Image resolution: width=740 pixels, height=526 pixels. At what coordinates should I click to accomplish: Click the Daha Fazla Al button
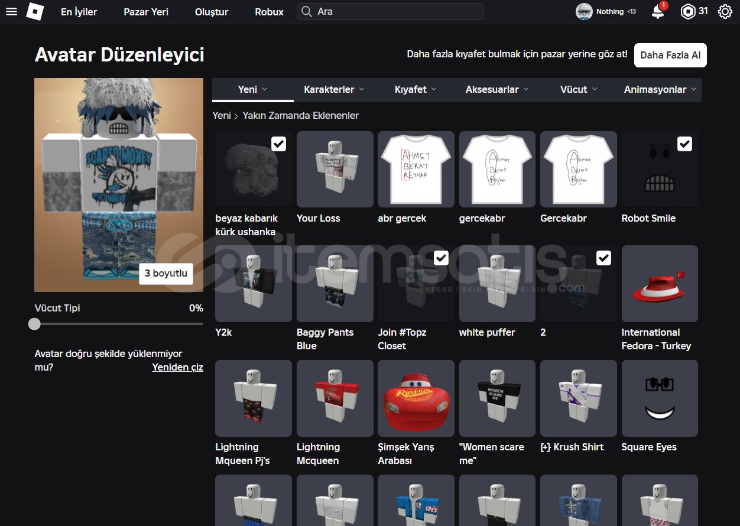click(x=670, y=55)
